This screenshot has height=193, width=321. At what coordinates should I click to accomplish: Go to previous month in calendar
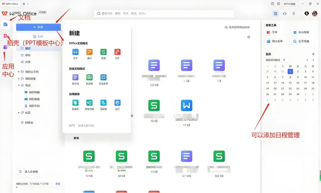(x=307, y=60)
